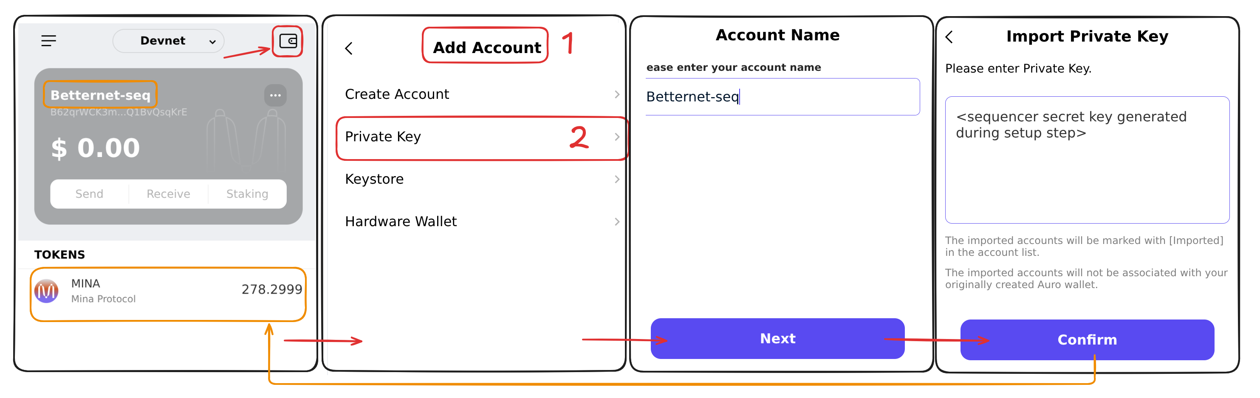Expand the Keystore import option
Screen dimensions: 1260x398
tap(374, 179)
